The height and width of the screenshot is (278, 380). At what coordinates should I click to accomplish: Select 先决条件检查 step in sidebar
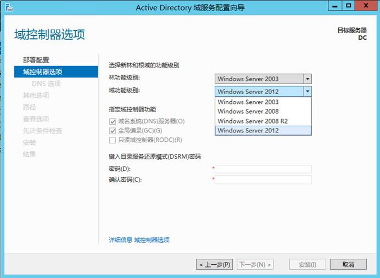42,131
